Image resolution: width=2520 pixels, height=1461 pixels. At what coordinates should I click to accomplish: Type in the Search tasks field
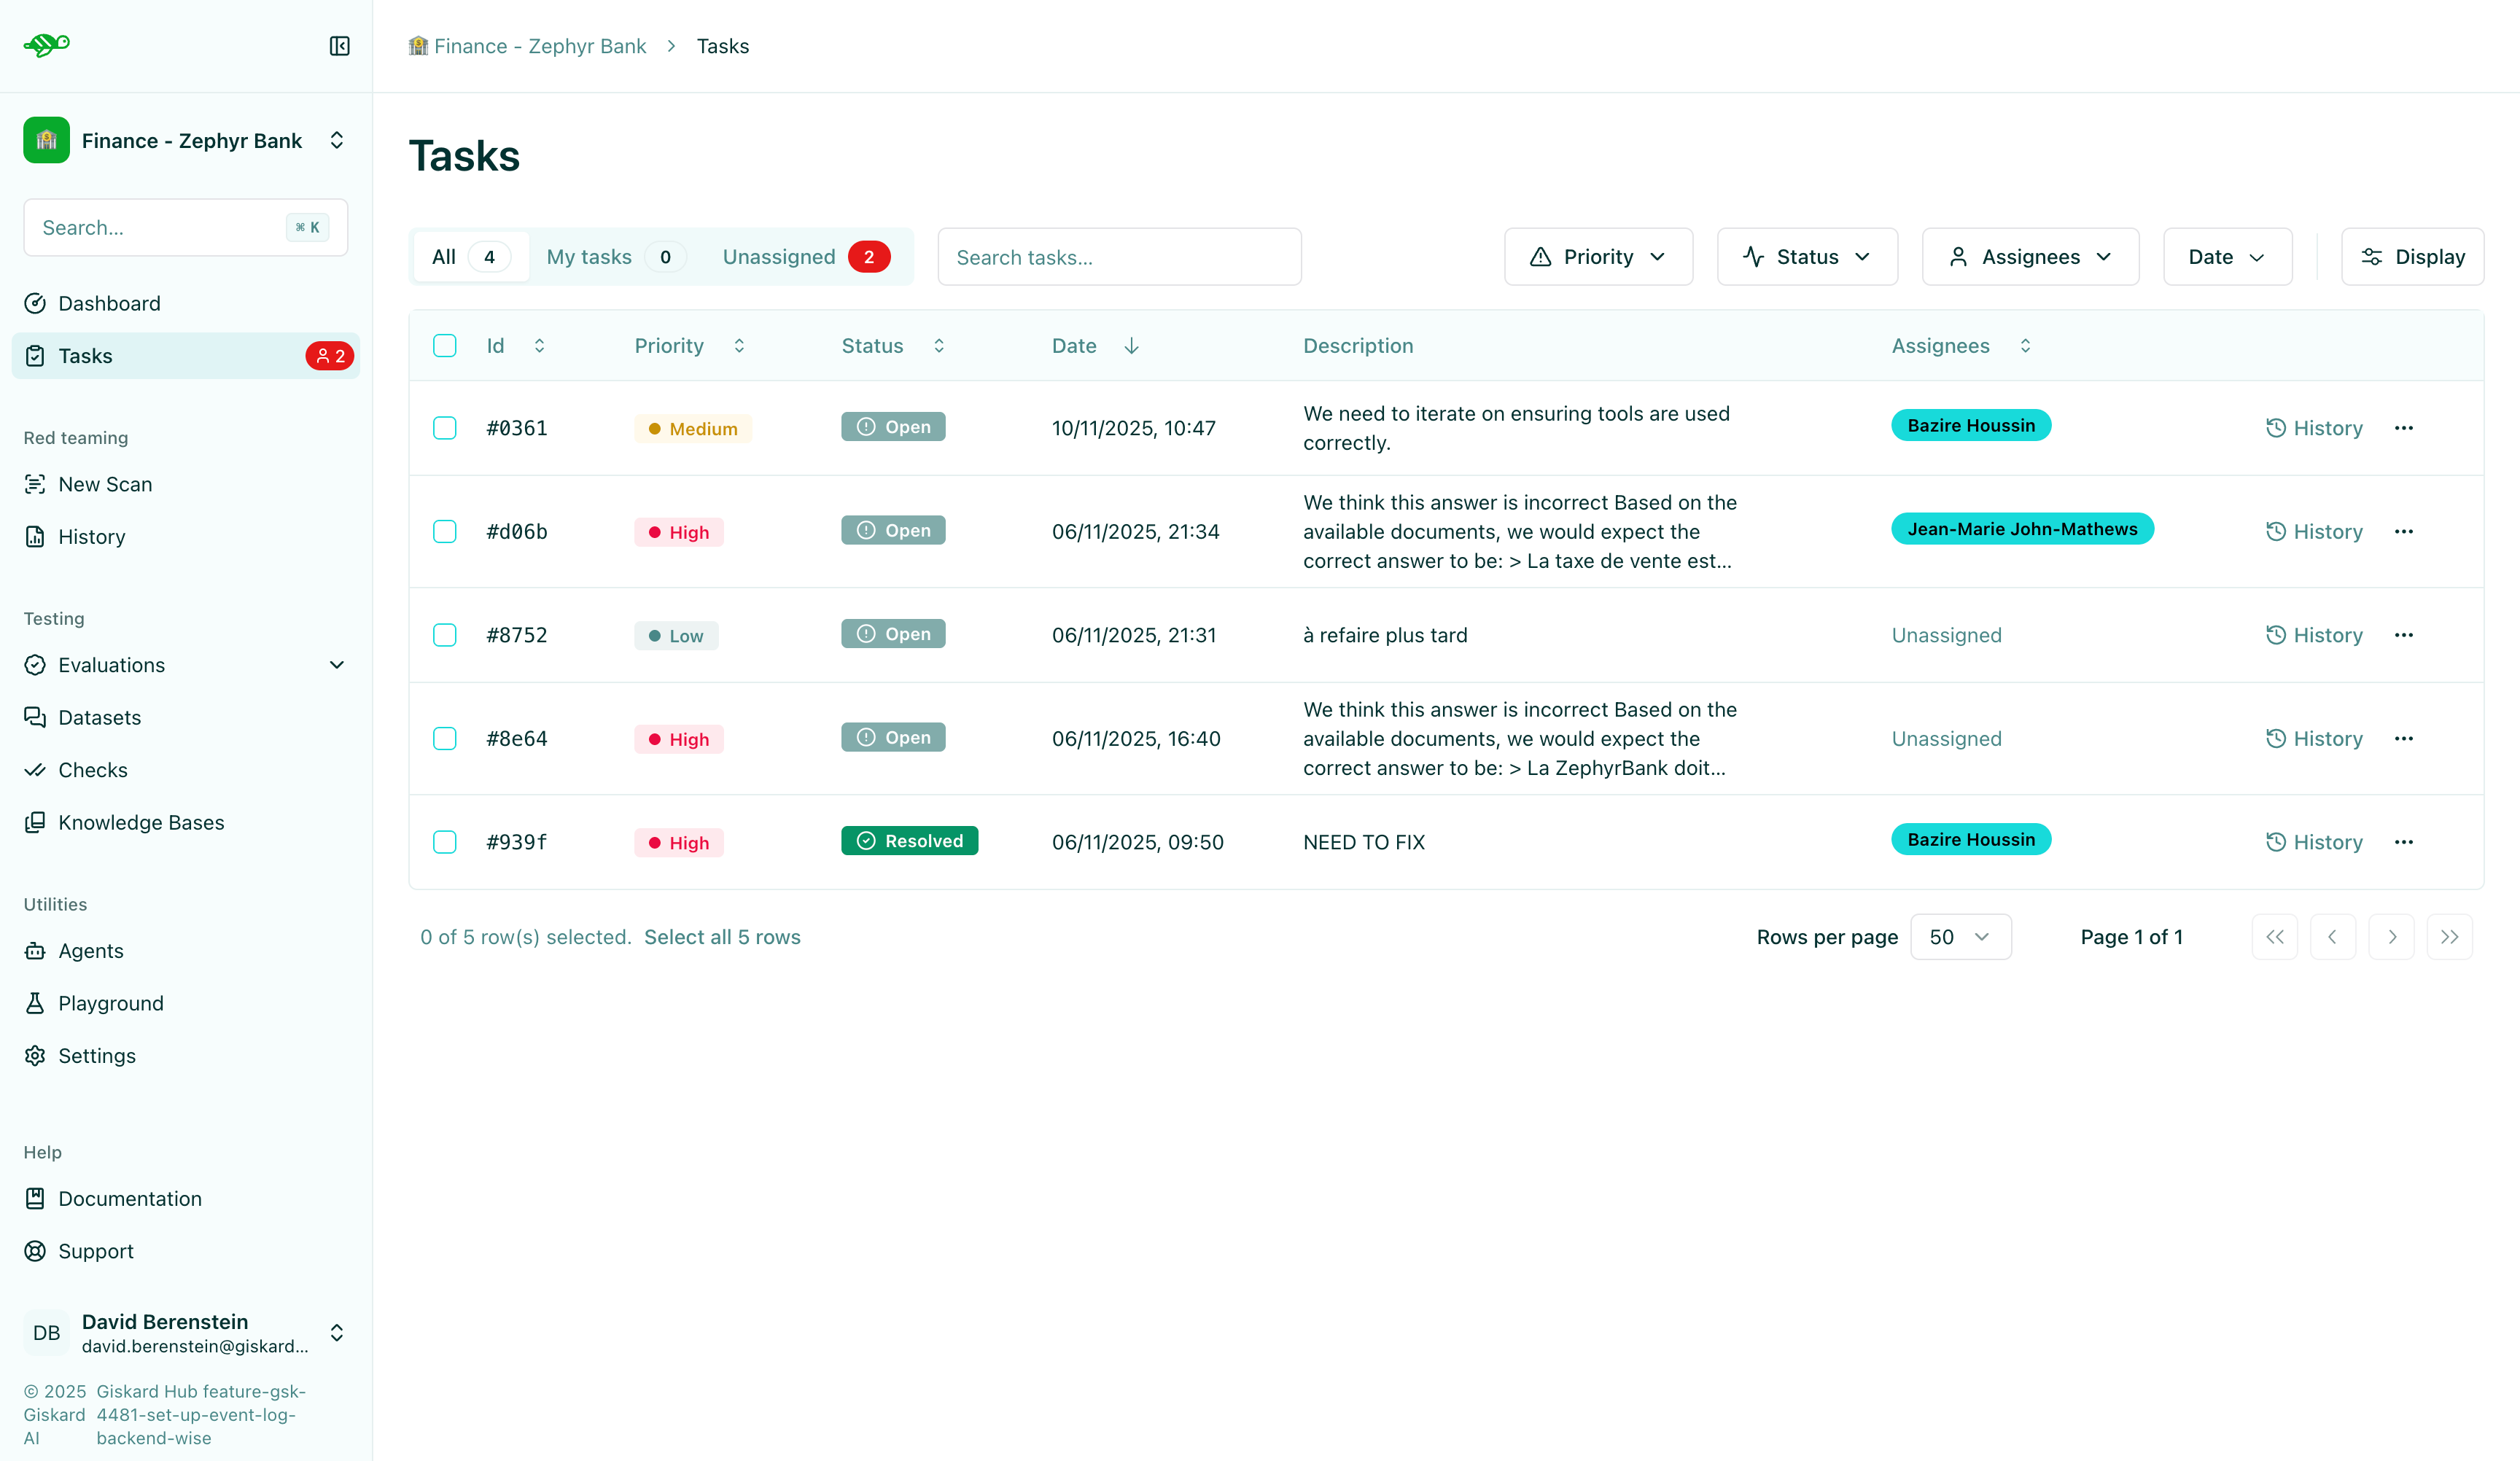point(1118,257)
